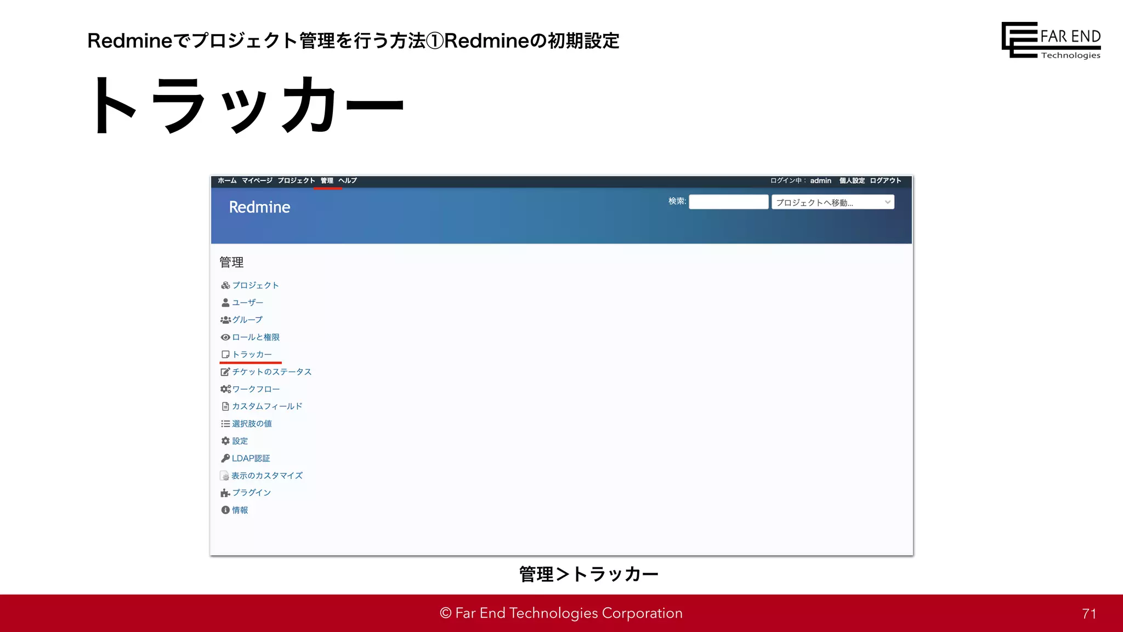Open the 情報 page
Screen dimensions: 1123x632
point(240,510)
